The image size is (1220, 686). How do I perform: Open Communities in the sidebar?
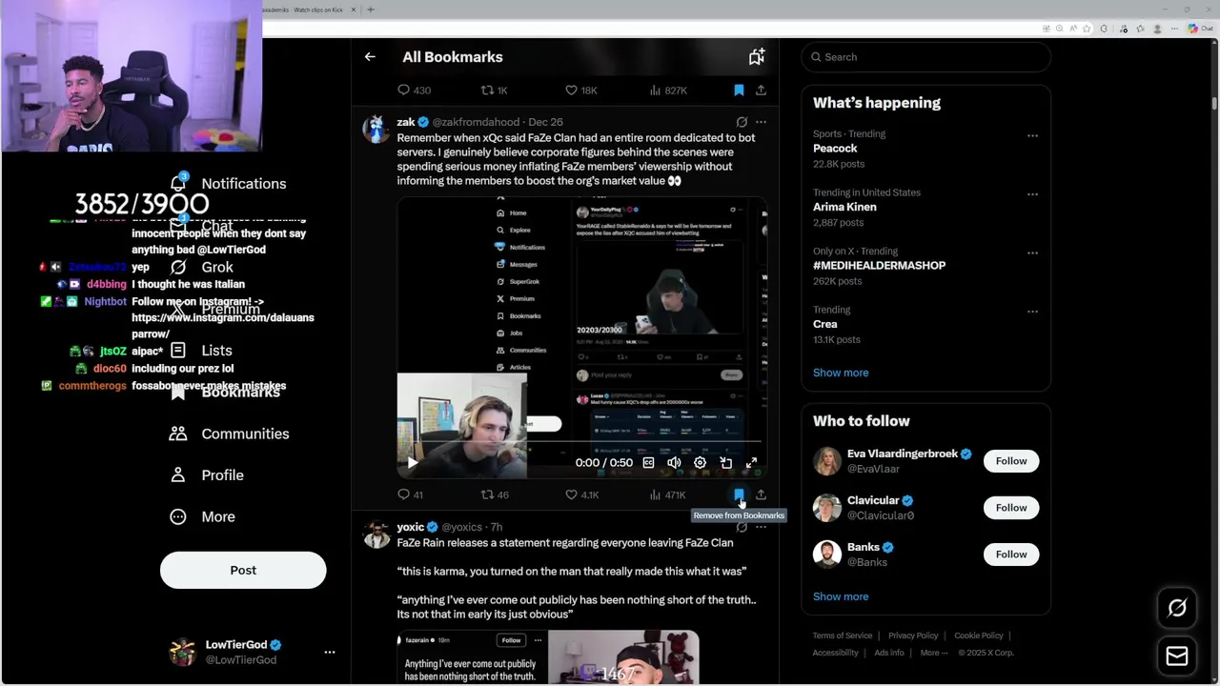(x=229, y=434)
